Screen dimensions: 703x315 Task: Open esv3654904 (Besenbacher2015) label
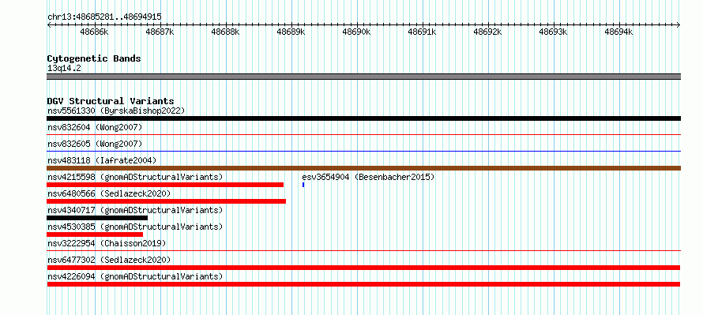pyautogui.click(x=369, y=177)
